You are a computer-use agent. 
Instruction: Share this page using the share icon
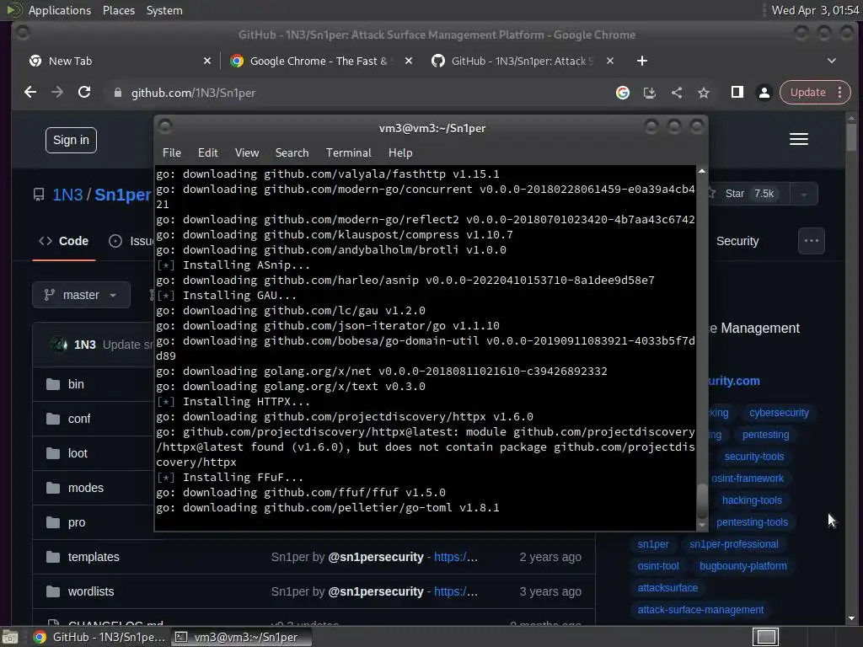click(x=677, y=93)
